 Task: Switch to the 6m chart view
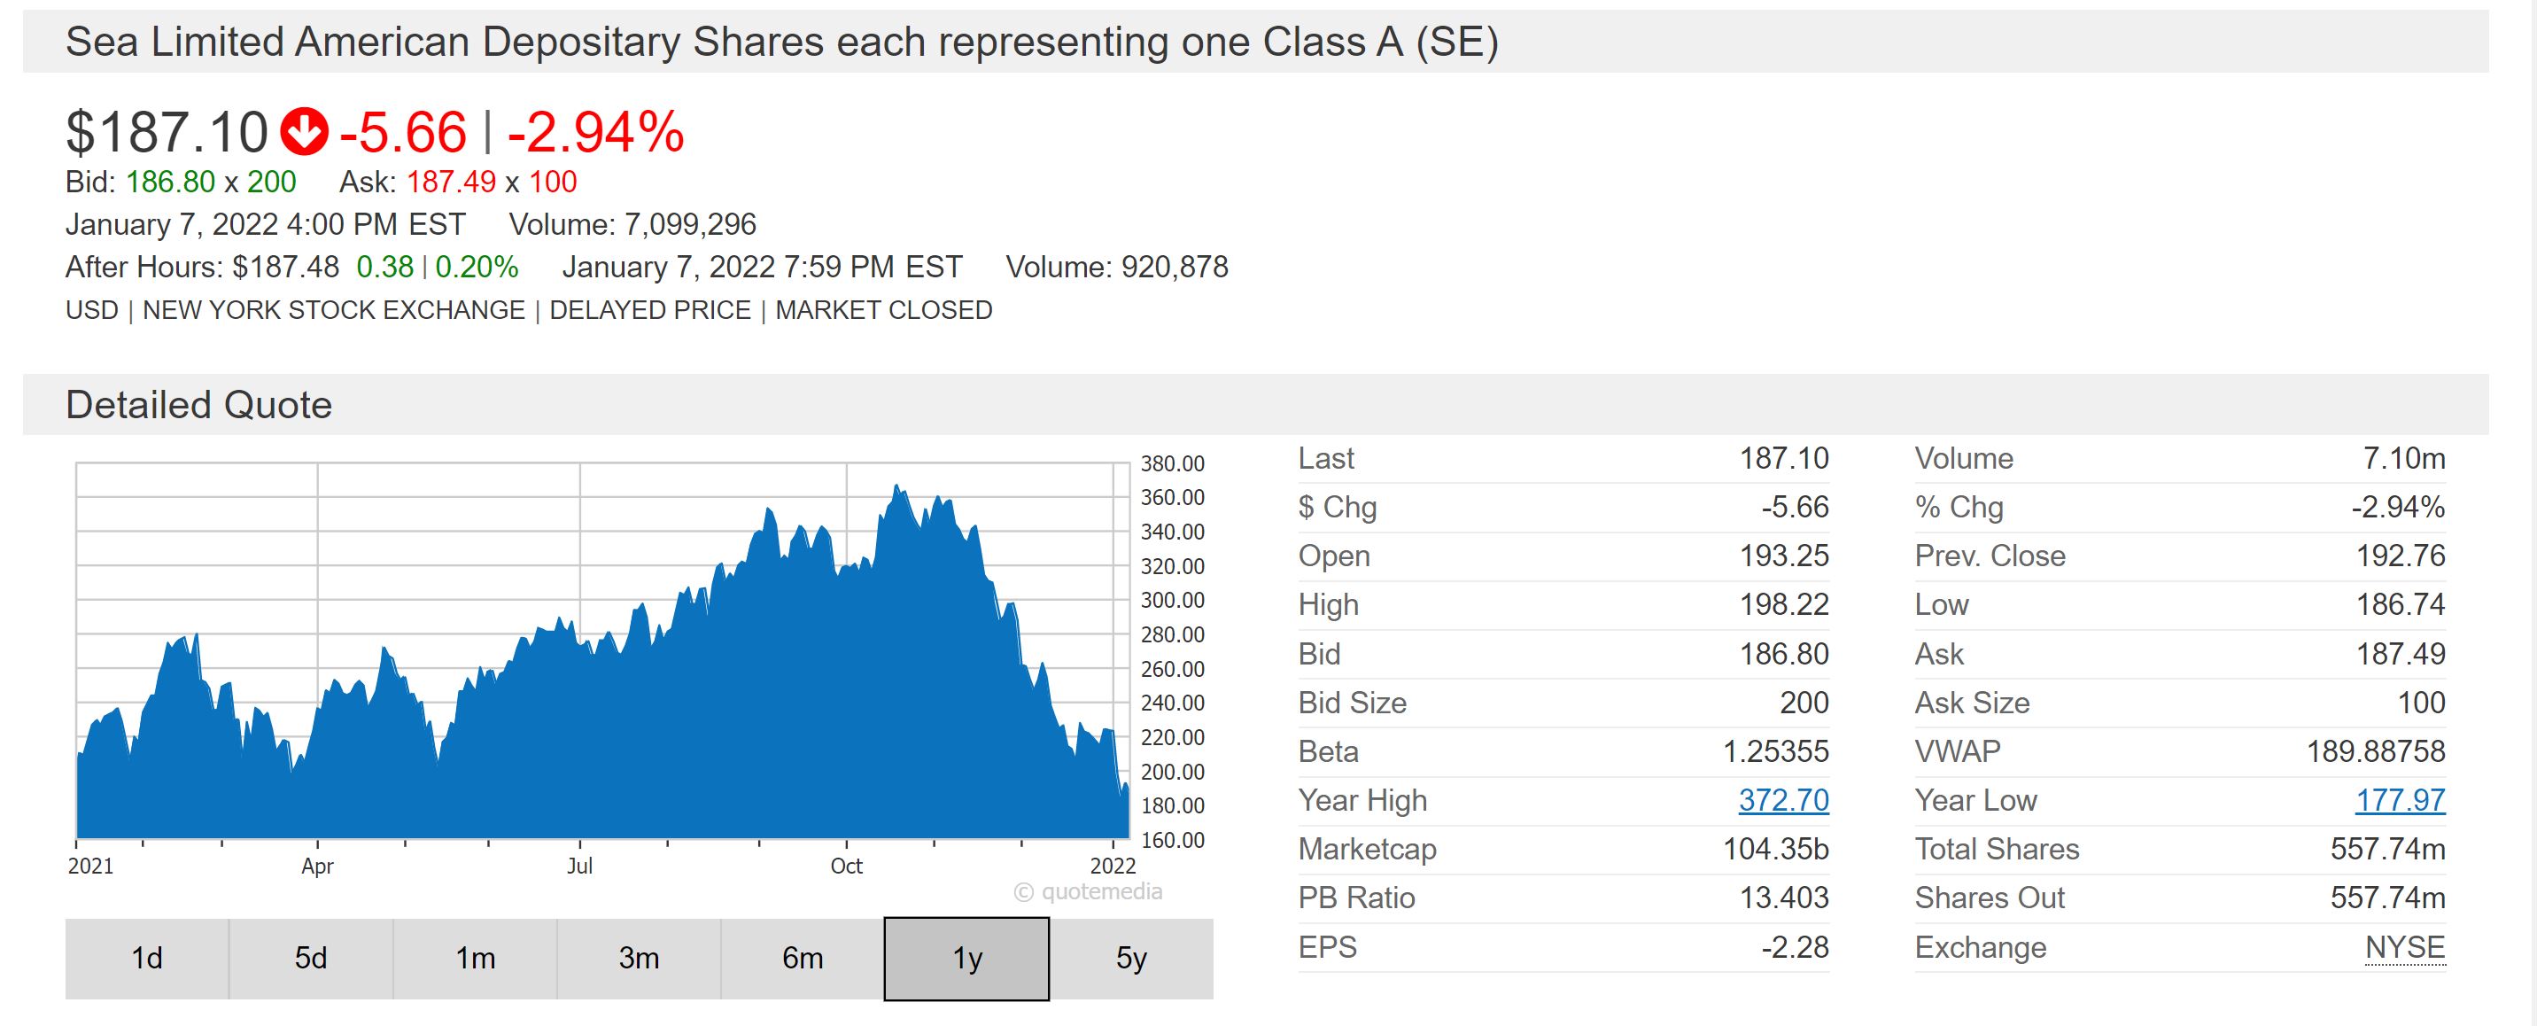coord(803,958)
